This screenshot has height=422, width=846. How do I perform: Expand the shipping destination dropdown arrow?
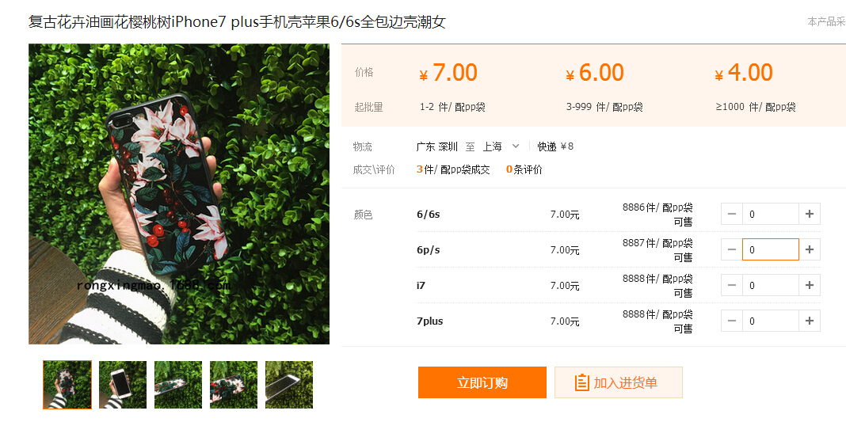coord(515,146)
